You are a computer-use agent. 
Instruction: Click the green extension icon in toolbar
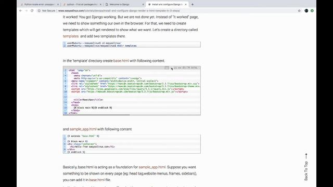point(312,10)
